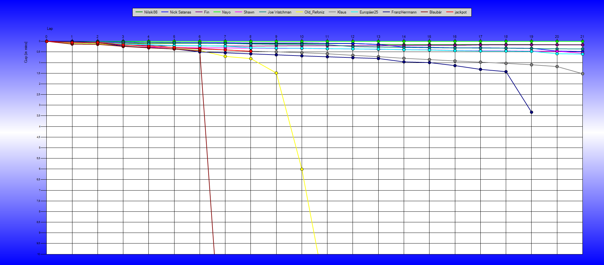
Task: Click the Fin legend label
Action: pyautogui.click(x=206, y=12)
